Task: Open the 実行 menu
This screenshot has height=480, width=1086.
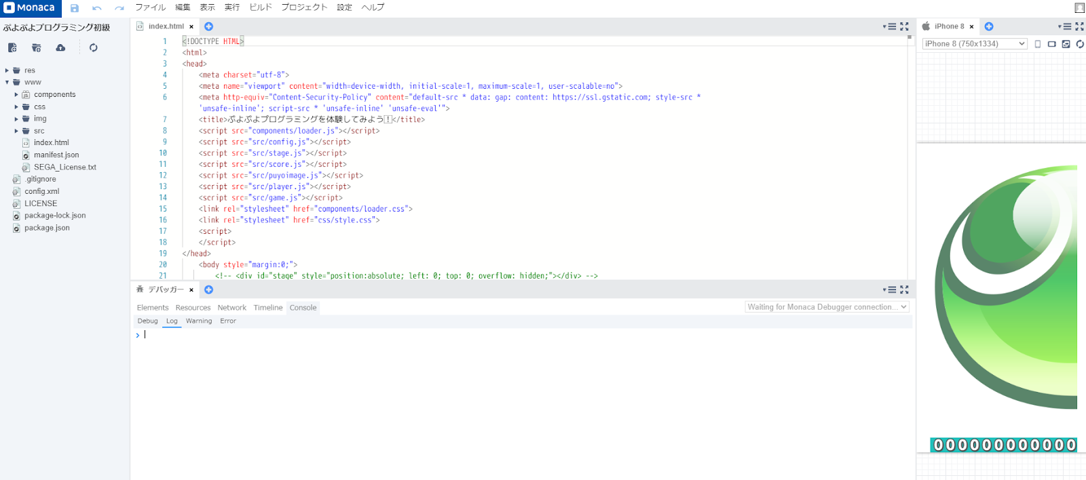Action: click(x=232, y=7)
